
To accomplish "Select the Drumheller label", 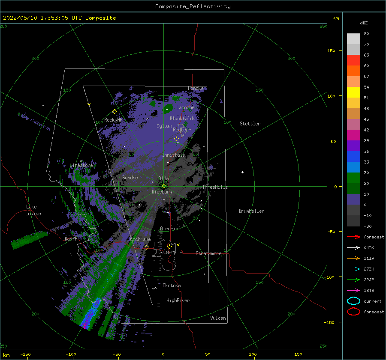I will point(251,211).
